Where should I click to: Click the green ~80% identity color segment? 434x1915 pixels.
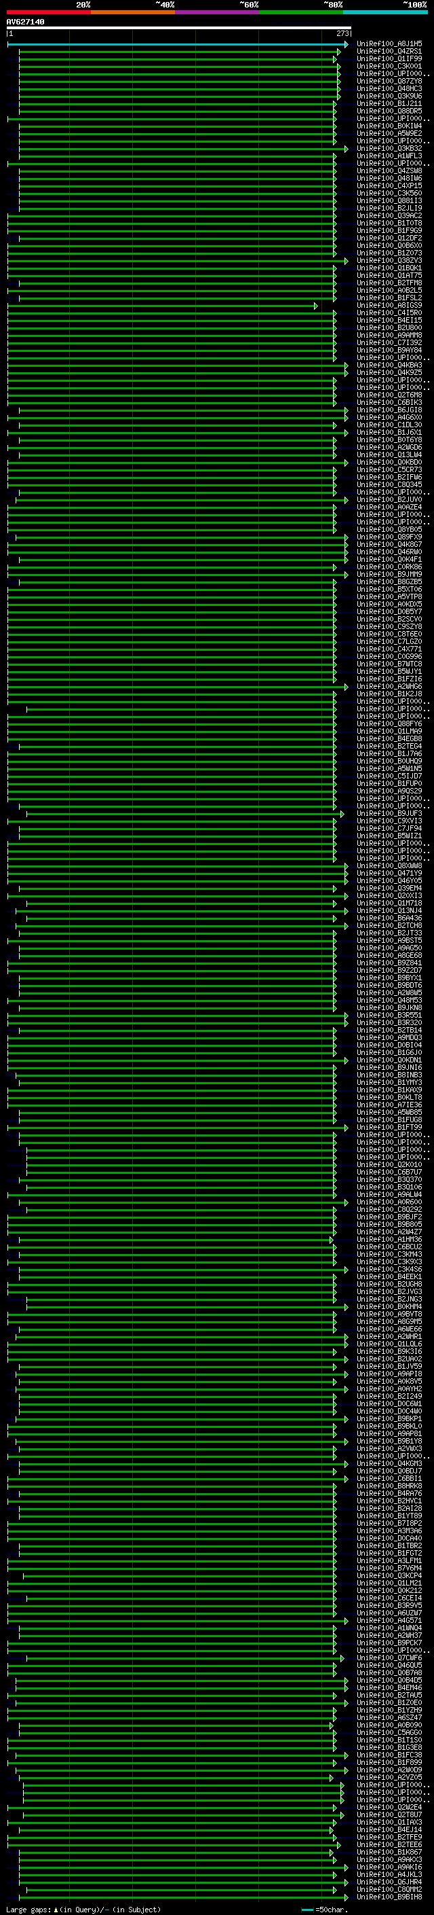301,12
